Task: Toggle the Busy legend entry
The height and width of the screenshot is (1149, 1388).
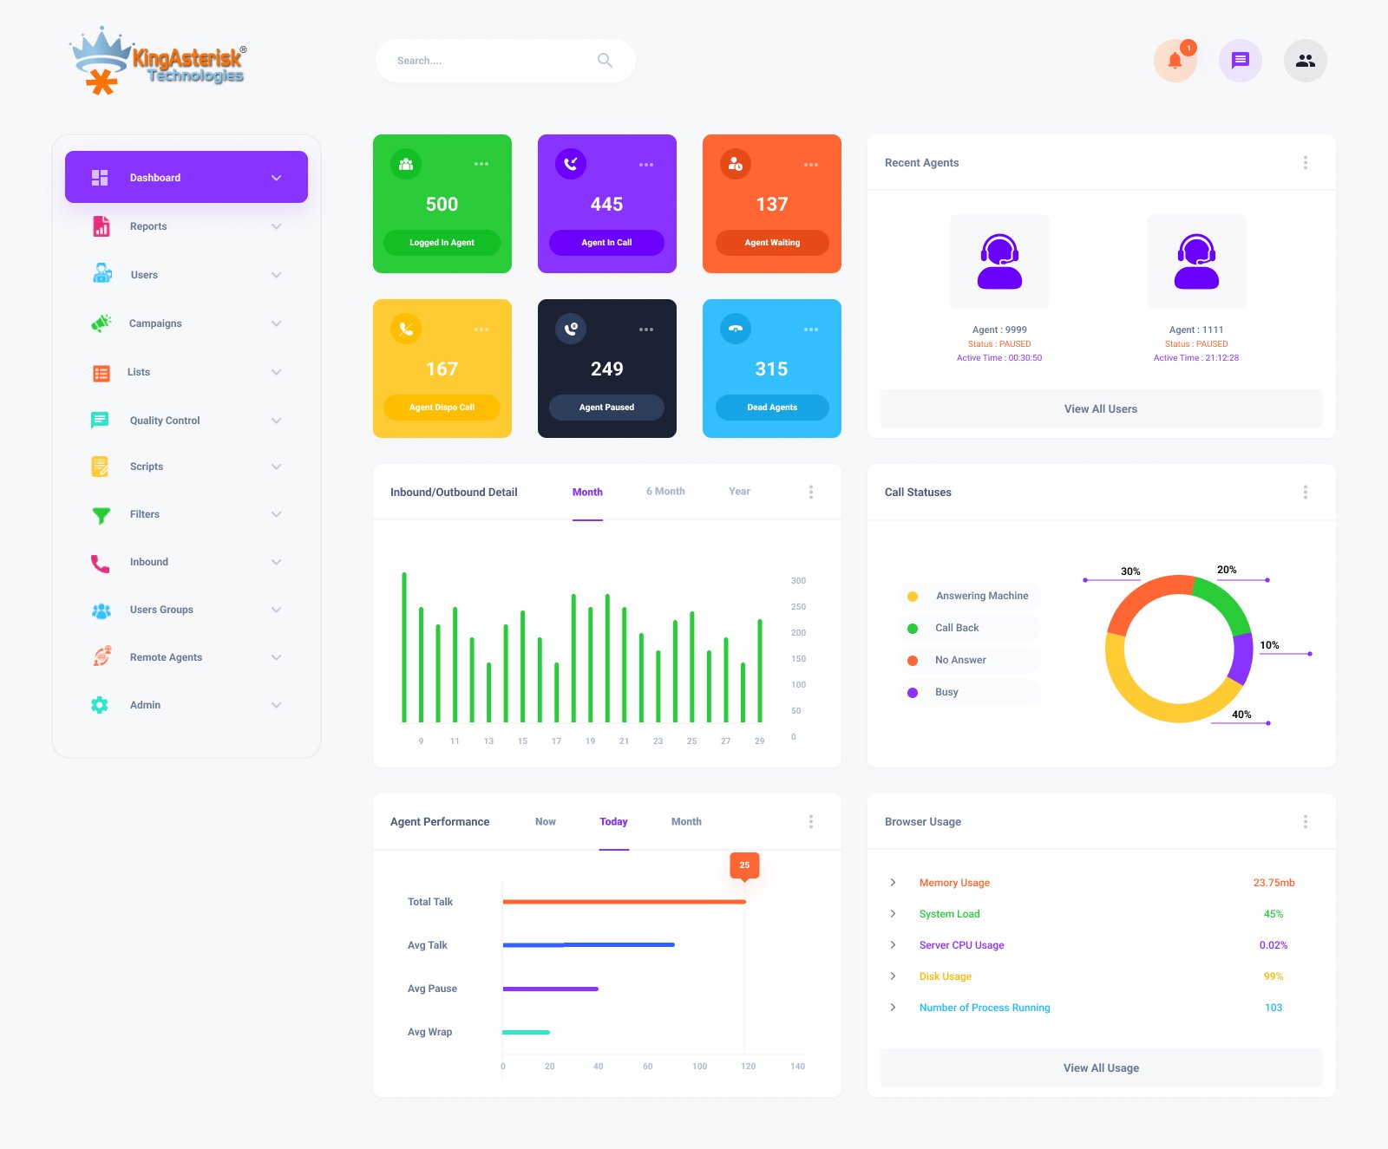Action: coord(970,692)
